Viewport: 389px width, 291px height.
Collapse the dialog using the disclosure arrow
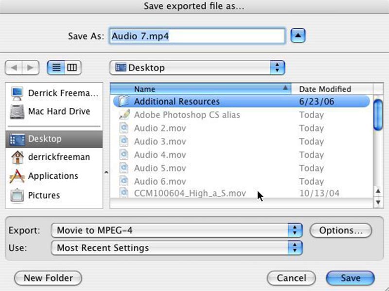tap(297, 35)
